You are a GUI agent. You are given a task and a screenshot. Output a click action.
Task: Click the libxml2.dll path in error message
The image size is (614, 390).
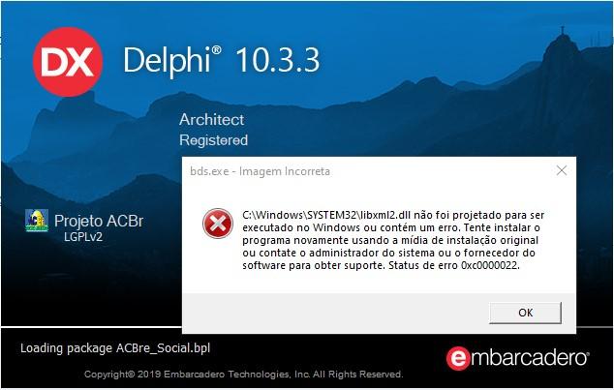(326, 215)
